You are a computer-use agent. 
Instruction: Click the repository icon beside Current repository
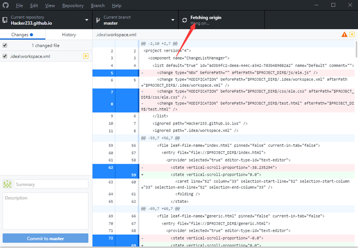[5, 20]
